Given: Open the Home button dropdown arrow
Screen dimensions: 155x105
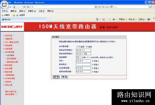Looking at the screenshot, I should pos(100,19).
